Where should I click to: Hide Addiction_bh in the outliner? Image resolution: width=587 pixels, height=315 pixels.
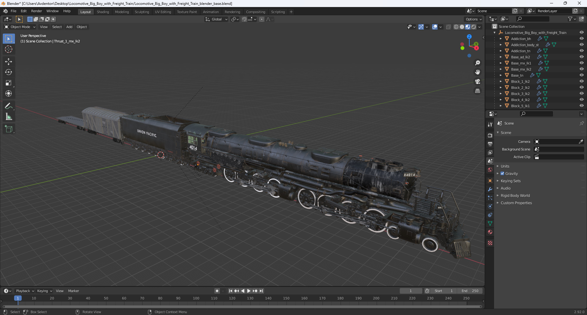581,39
